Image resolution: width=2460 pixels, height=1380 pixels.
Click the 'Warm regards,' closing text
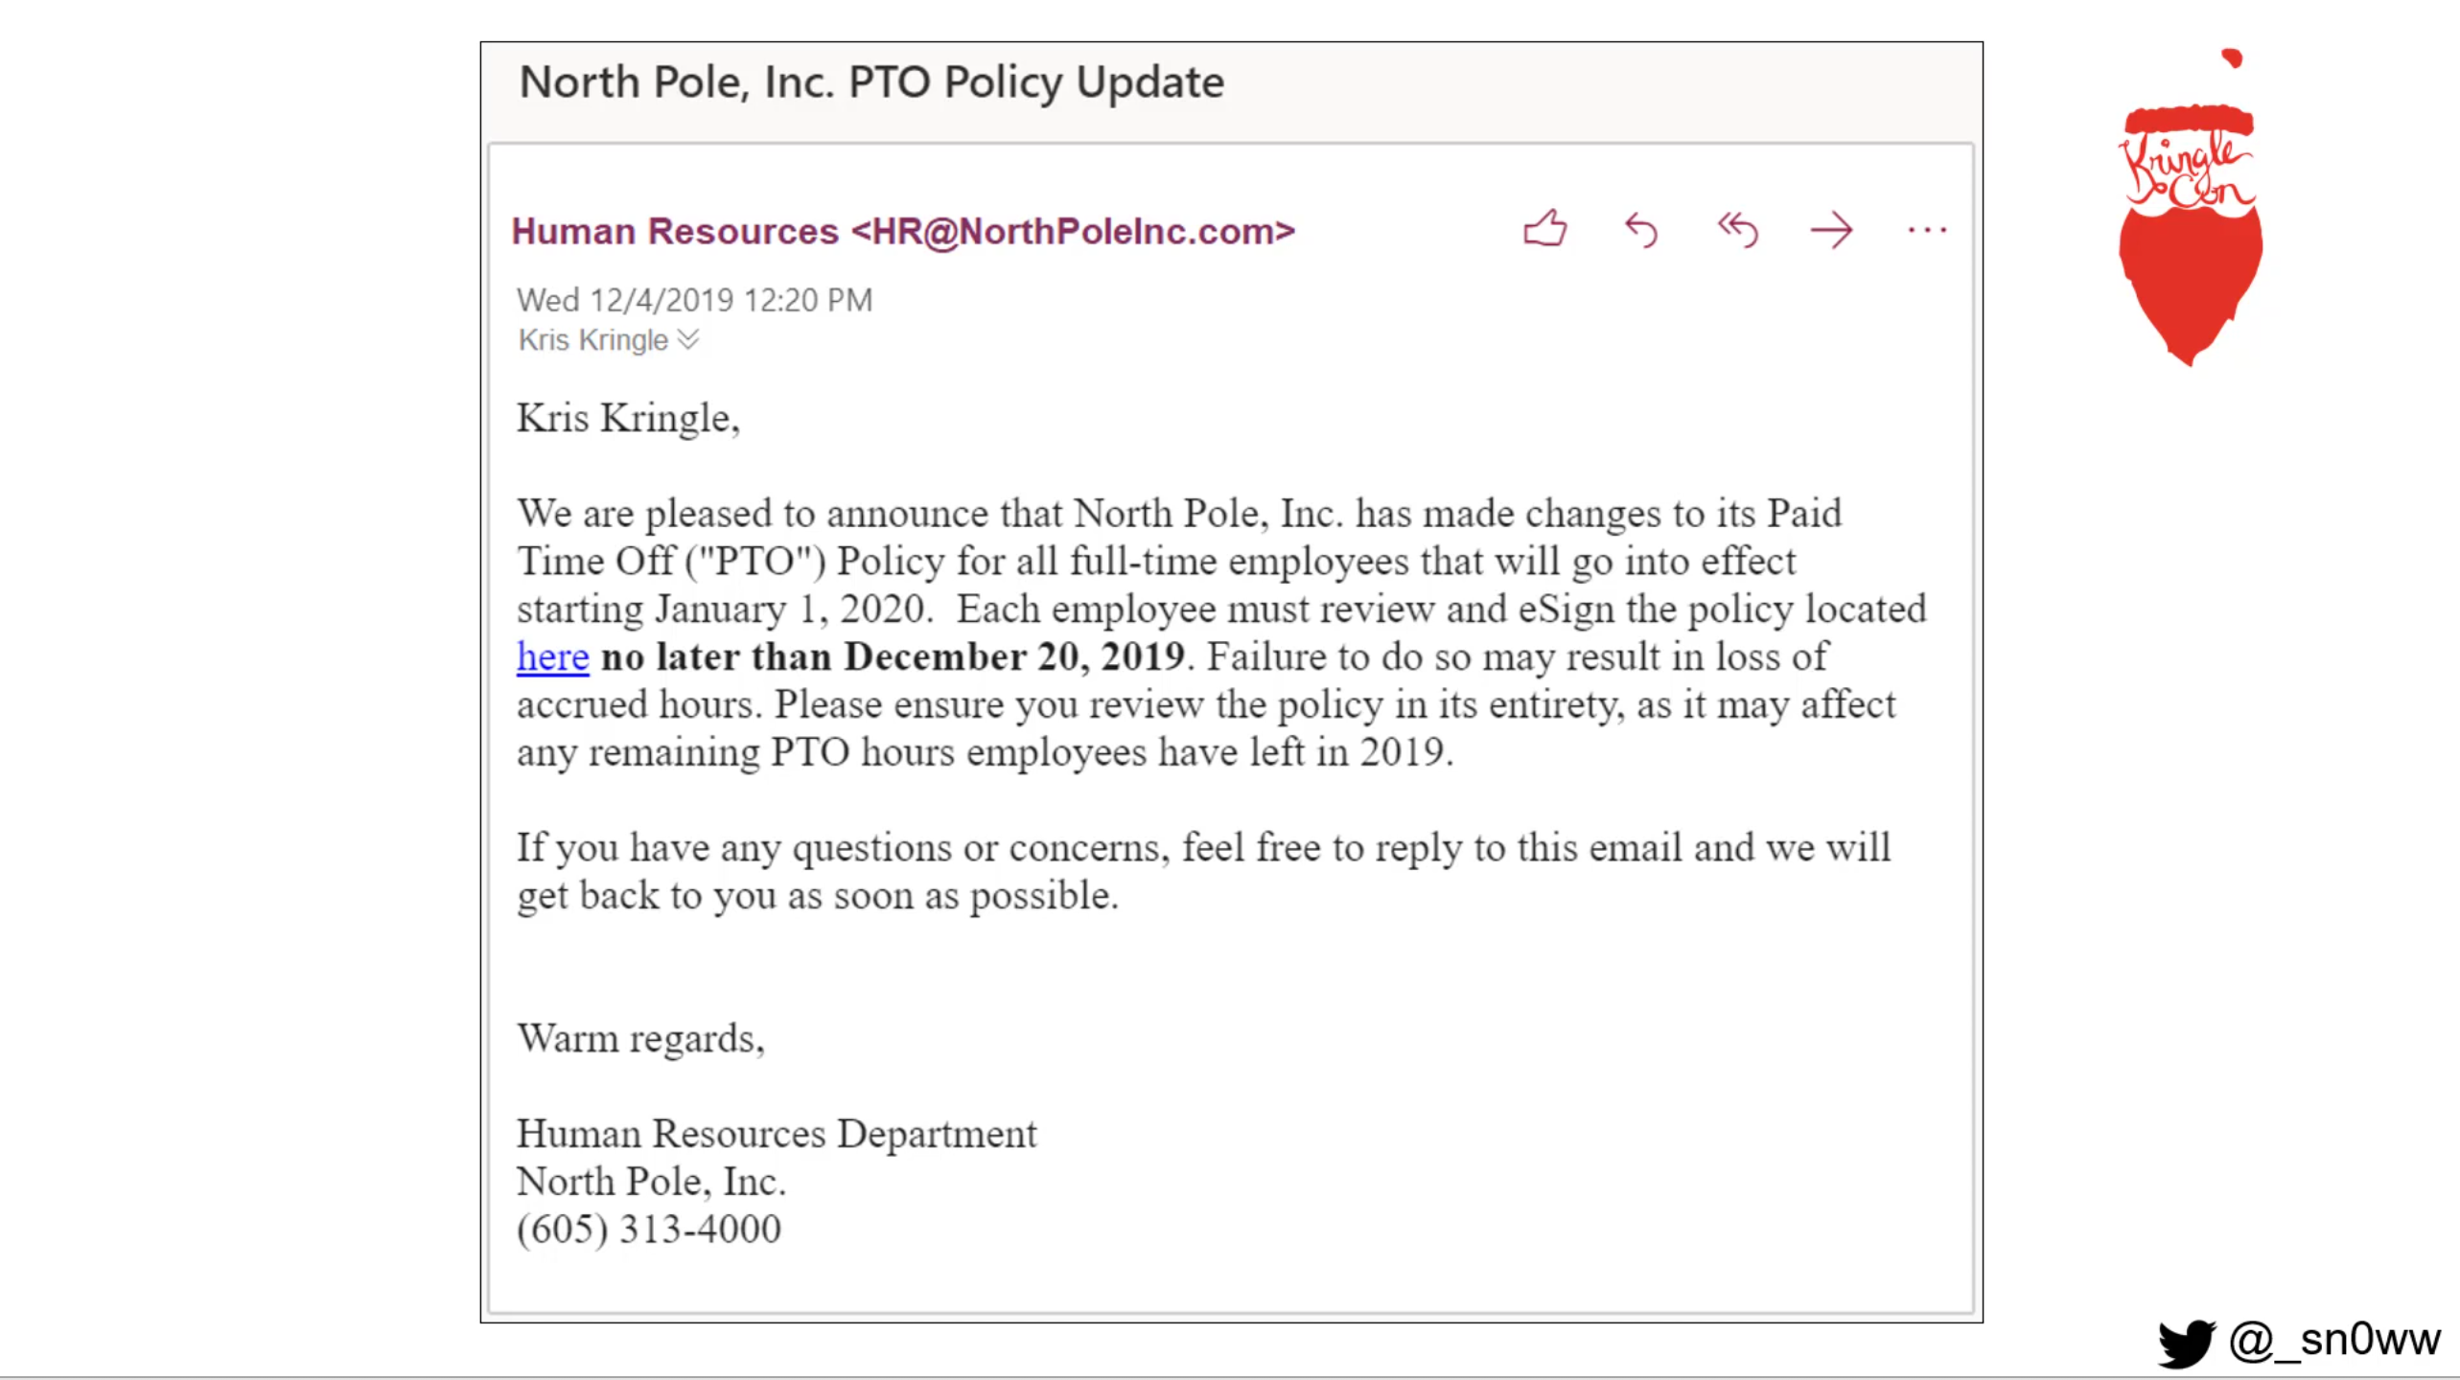(x=640, y=1039)
